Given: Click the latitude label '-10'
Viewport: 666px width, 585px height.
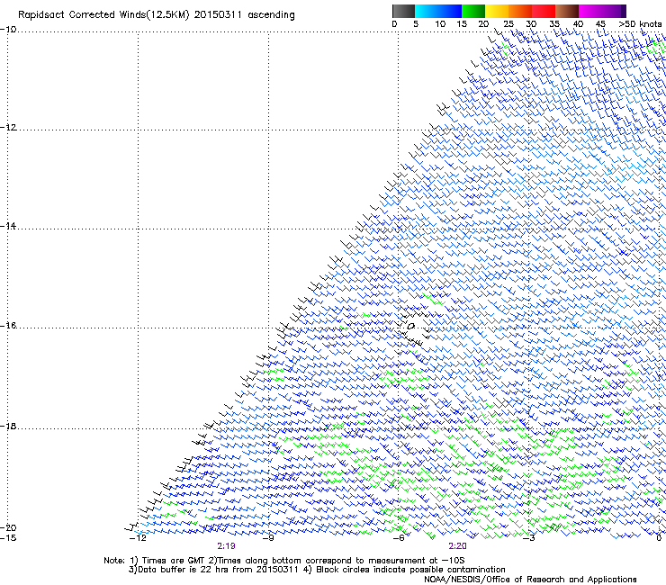Looking at the screenshot, I should [x=8, y=30].
